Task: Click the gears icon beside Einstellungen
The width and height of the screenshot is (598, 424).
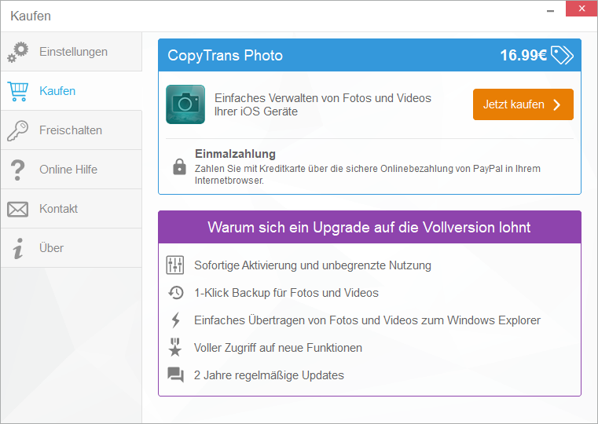Action: coord(17,52)
